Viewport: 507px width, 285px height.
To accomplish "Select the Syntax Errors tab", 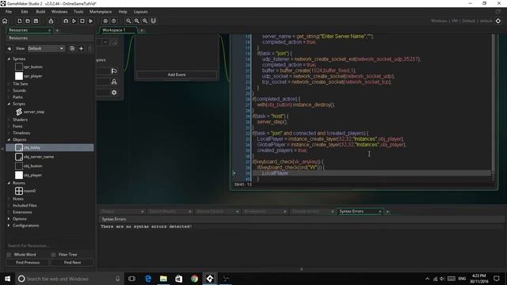I will [352, 211].
